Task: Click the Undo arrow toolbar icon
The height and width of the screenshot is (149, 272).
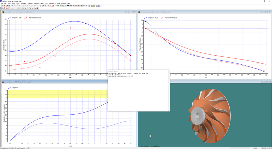Action: click(12, 6)
